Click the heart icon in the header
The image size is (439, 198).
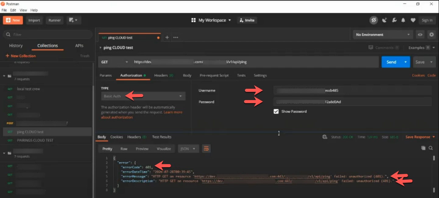pyautogui.click(x=413, y=20)
